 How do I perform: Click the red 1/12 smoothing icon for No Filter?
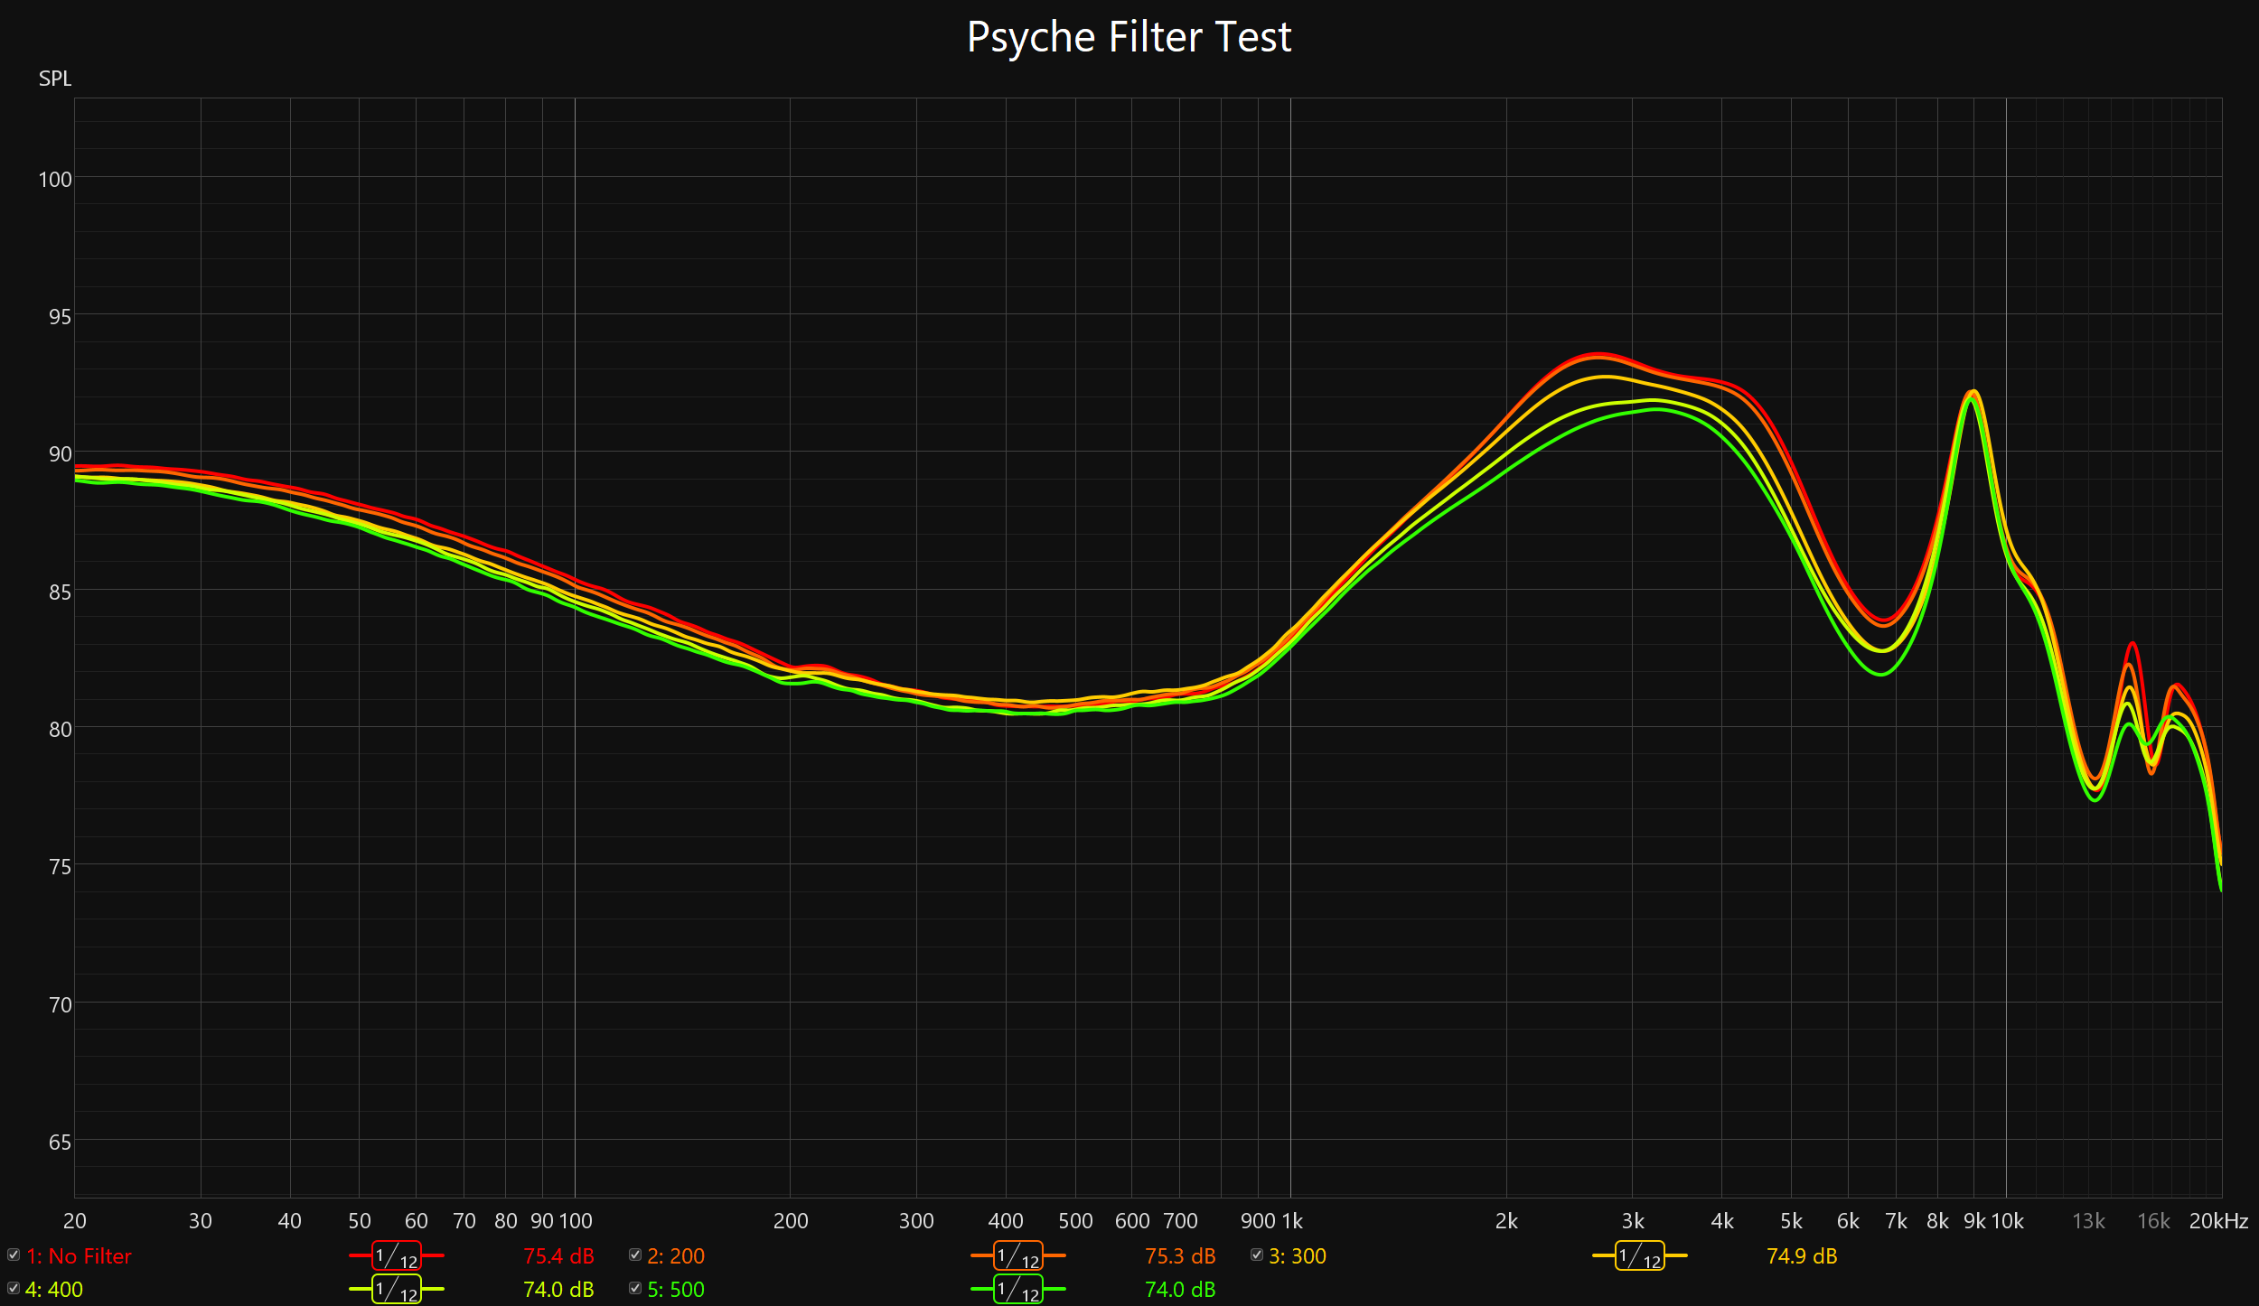click(x=397, y=1256)
